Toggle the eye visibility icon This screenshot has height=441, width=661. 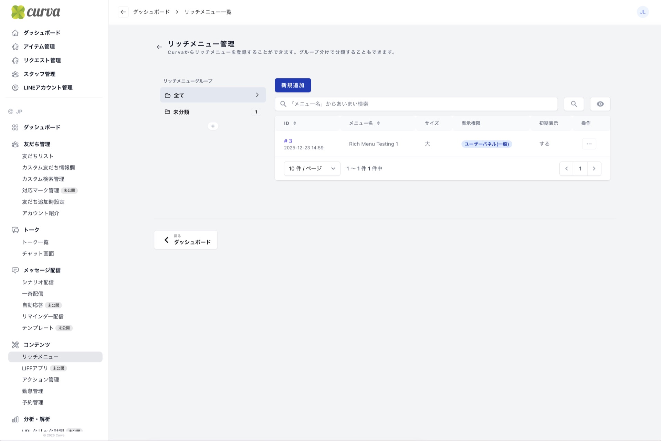tap(600, 104)
